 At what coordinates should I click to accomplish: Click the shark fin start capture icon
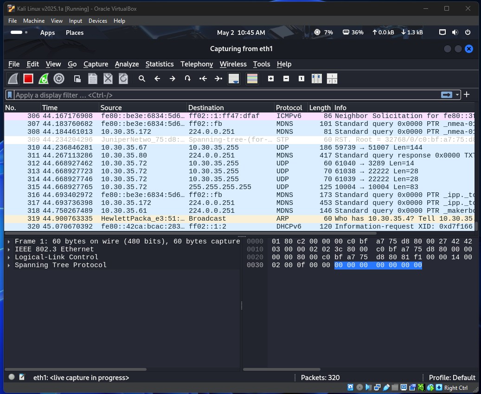[x=13, y=79]
